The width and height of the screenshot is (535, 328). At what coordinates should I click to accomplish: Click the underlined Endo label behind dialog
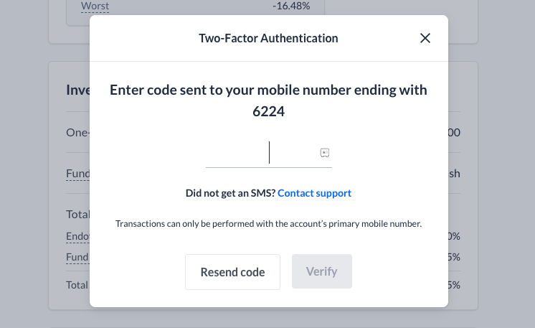click(x=77, y=236)
